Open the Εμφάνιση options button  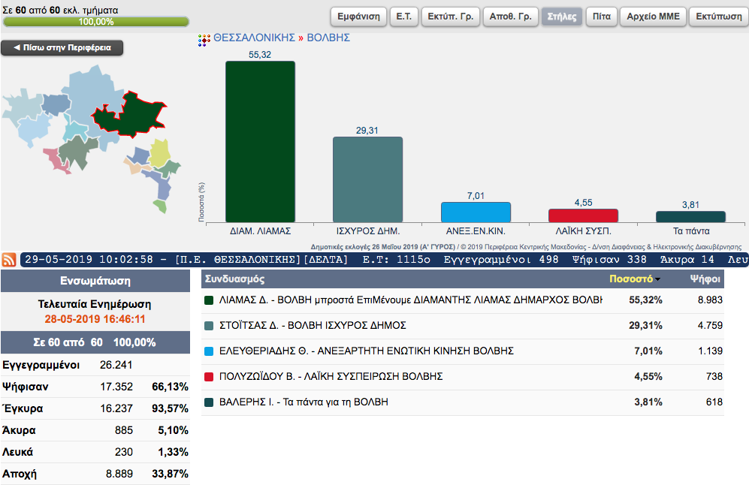tap(358, 17)
